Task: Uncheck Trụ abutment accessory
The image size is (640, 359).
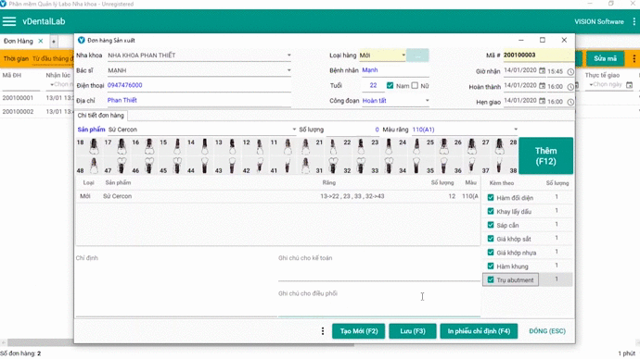Action: (491, 279)
